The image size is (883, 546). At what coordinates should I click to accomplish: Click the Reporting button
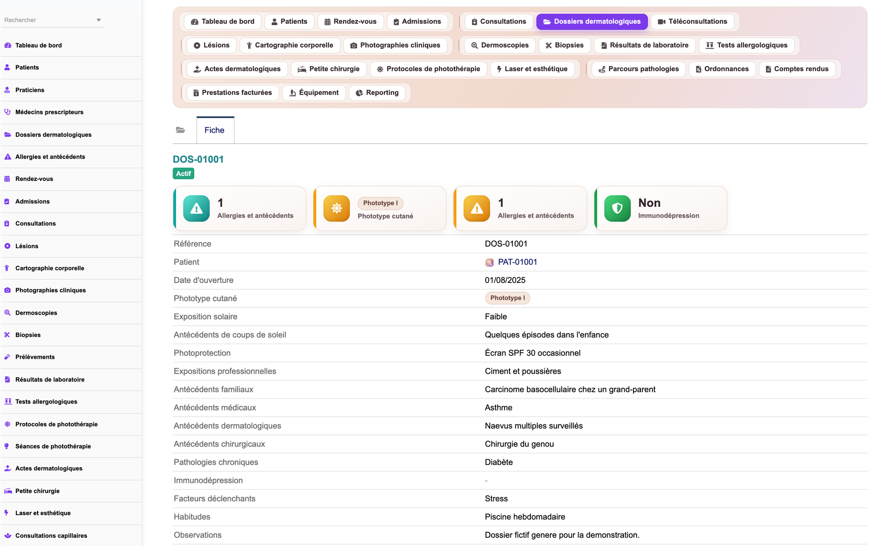378,93
